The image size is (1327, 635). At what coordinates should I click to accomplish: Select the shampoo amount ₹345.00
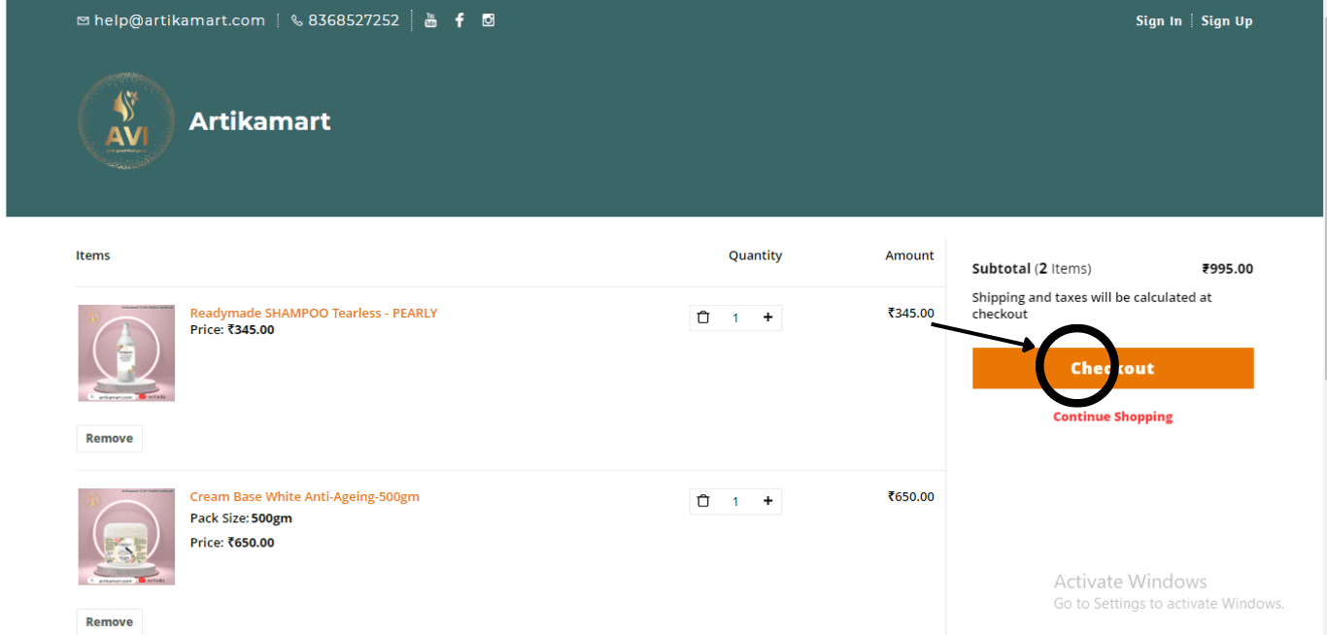[x=911, y=313]
